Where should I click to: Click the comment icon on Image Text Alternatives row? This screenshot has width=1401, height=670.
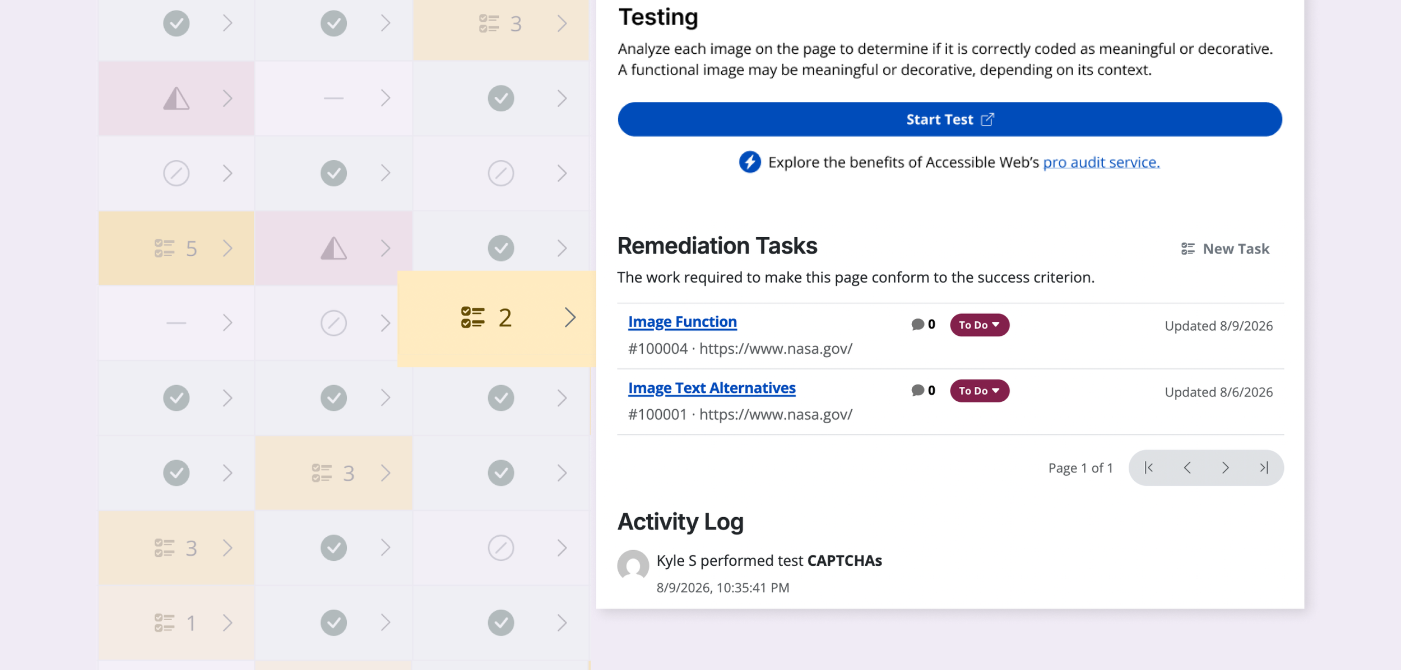point(917,391)
